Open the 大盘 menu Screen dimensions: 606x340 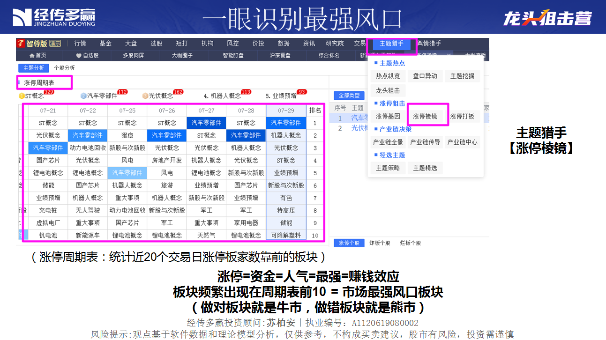coord(131,44)
